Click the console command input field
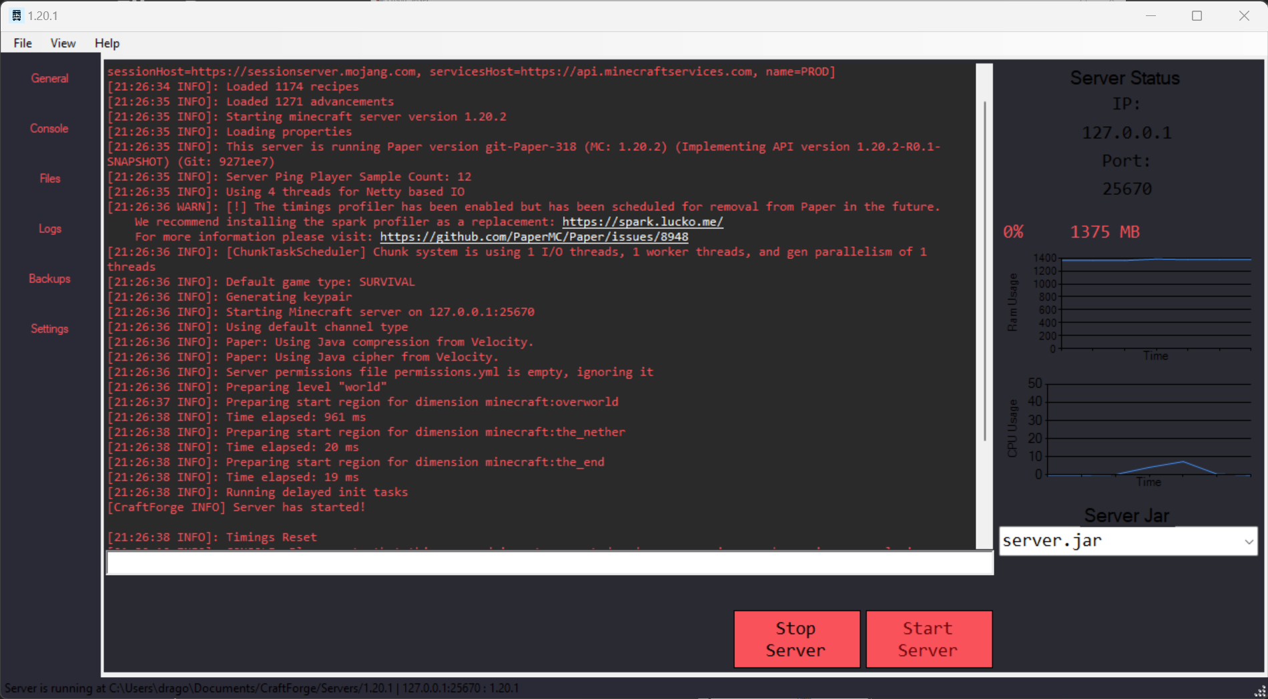Viewport: 1268px width, 699px height. pyautogui.click(x=550, y=563)
